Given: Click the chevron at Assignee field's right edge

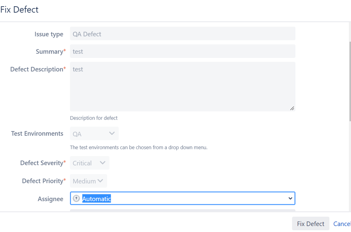Looking at the screenshot, I should coord(290,198).
